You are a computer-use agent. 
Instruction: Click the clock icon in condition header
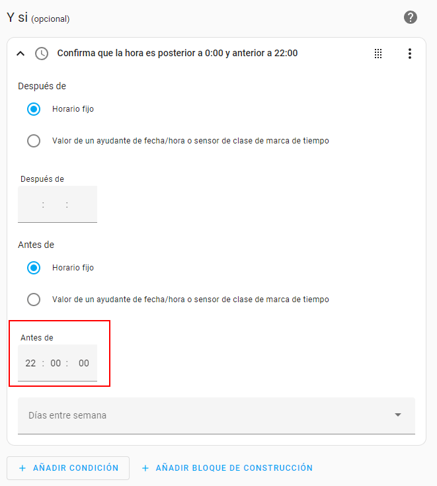42,54
